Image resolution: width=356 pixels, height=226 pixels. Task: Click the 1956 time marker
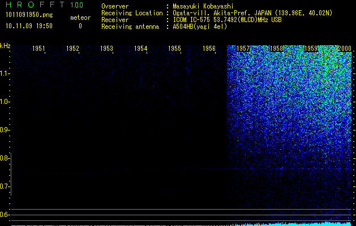tap(209, 49)
